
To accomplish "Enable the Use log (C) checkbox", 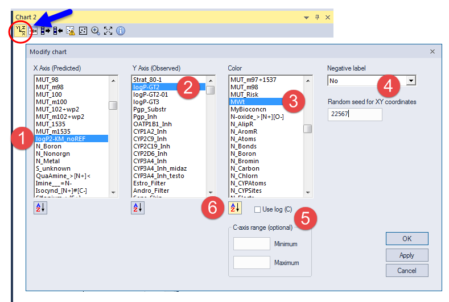I will (257, 209).
